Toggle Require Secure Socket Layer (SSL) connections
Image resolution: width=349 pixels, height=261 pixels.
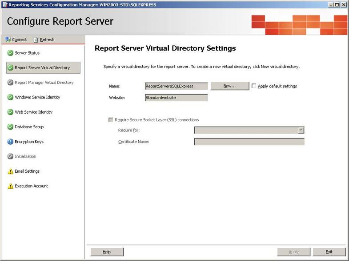click(111, 120)
